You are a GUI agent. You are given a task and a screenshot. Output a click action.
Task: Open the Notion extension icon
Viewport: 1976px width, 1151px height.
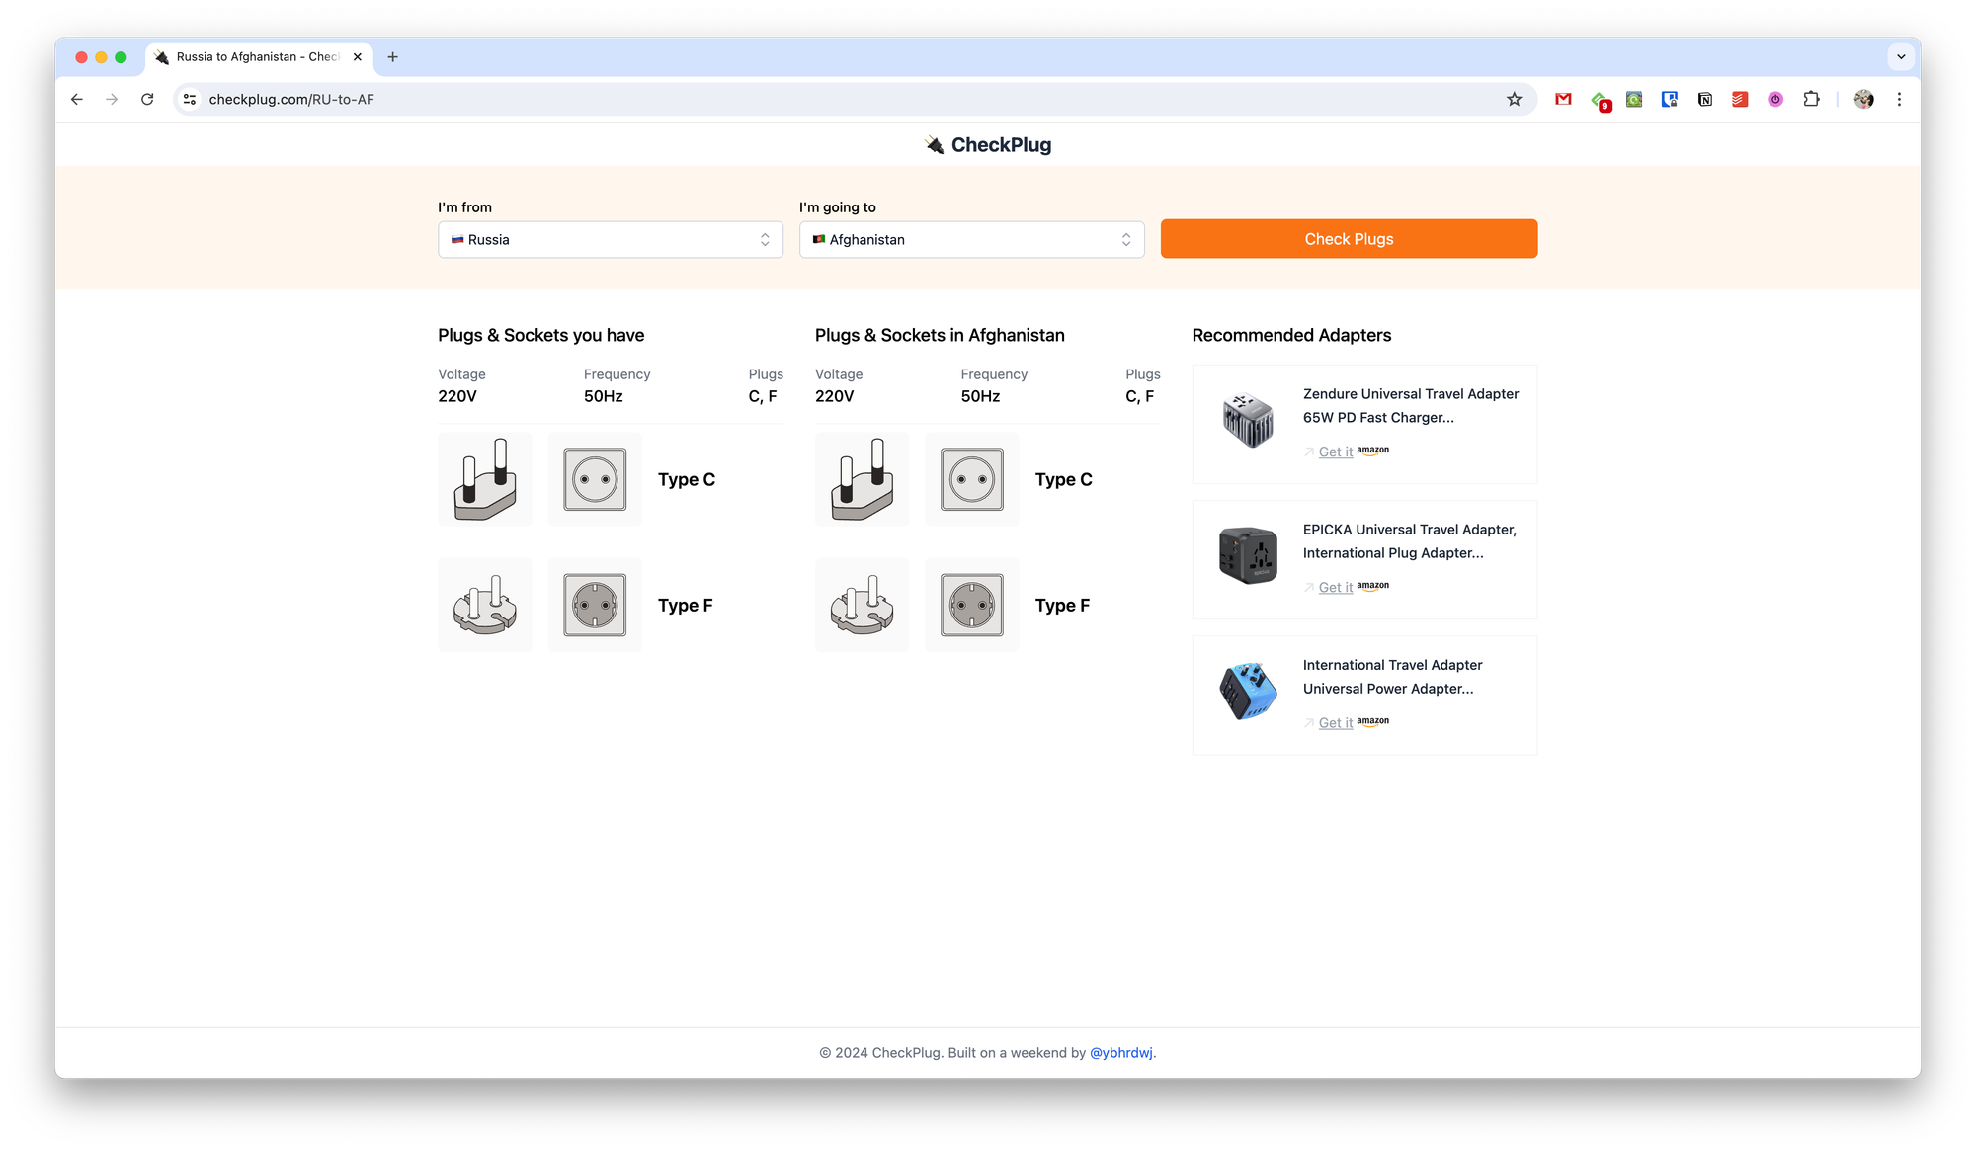click(x=1704, y=99)
